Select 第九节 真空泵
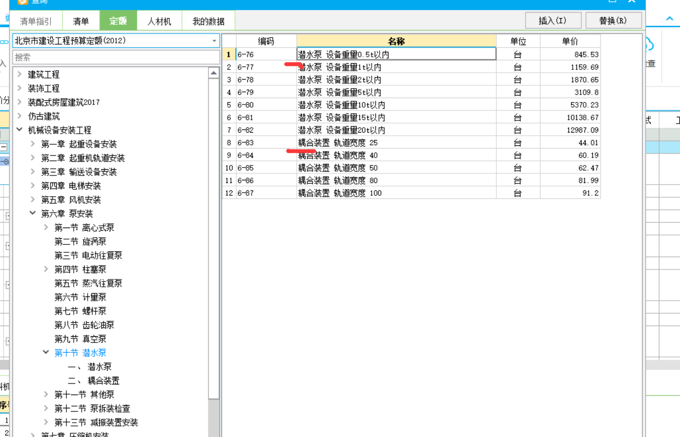The height and width of the screenshot is (437, 680). coord(80,338)
